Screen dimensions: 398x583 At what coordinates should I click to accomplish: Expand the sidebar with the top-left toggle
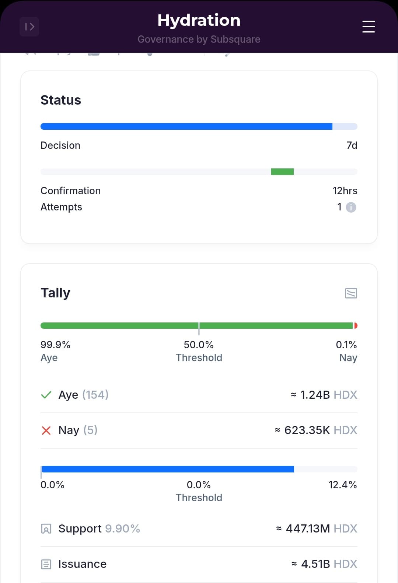pyautogui.click(x=29, y=27)
